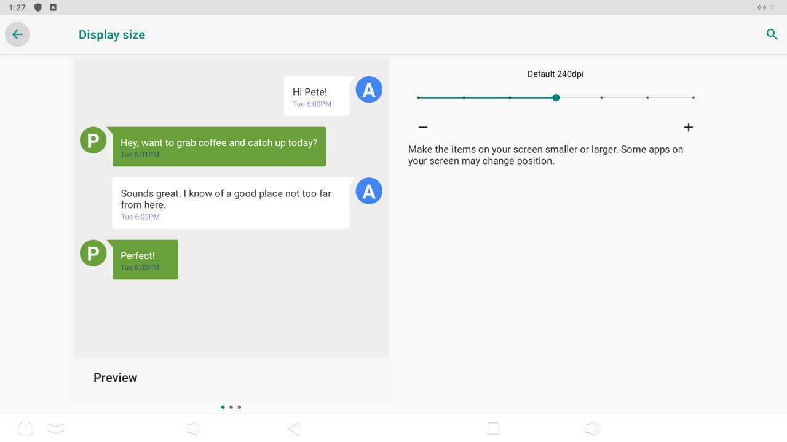Screen dimensions: 787x442
Task: Click the blue A avatar beside 'Hi Pete!'
Action: [x=369, y=90]
